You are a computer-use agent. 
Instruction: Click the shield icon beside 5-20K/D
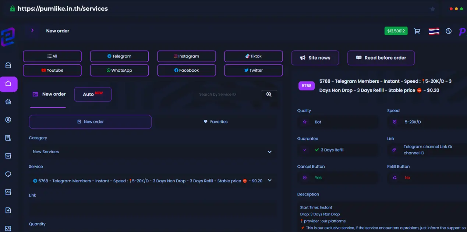[x=395, y=122]
